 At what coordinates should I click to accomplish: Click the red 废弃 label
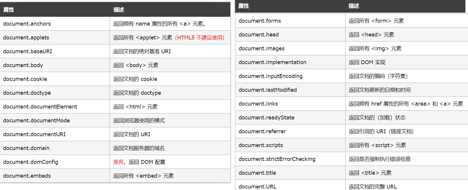(118, 162)
